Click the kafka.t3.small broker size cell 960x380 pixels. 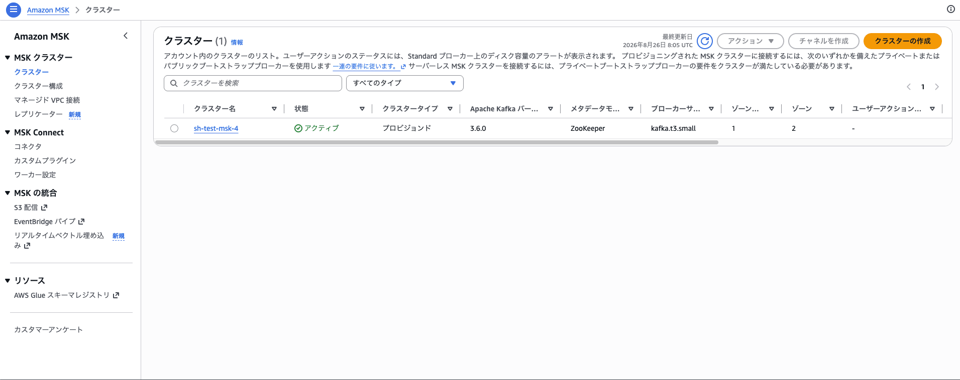(x=673, y=128)
